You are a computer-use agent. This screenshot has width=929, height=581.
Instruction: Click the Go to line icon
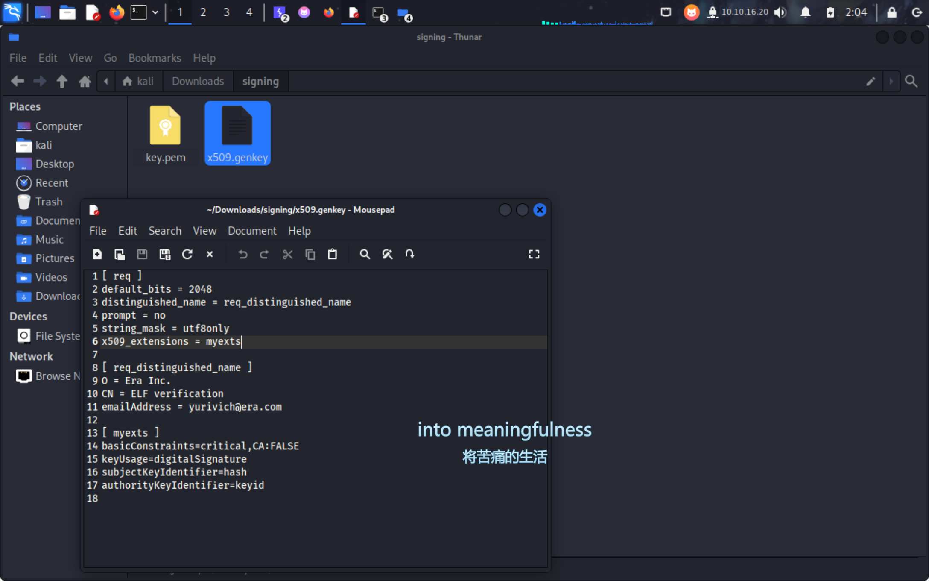[410, 255]
